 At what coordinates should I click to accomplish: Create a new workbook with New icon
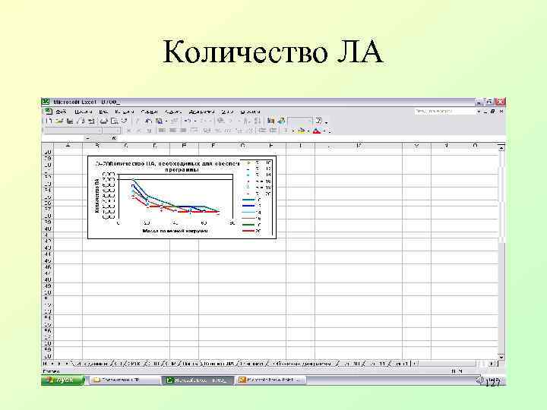click(49, 121)
